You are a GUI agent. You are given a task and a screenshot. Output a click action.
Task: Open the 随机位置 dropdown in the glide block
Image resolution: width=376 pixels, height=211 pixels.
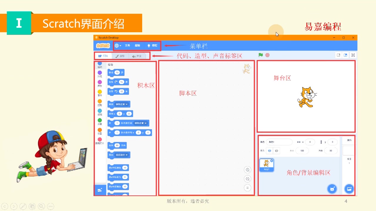[x=141, y=123]
